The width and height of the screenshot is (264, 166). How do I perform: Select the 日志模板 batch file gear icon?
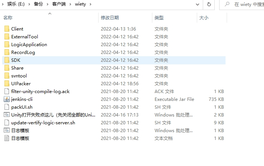pyautogui.click(x=7, y=130)
